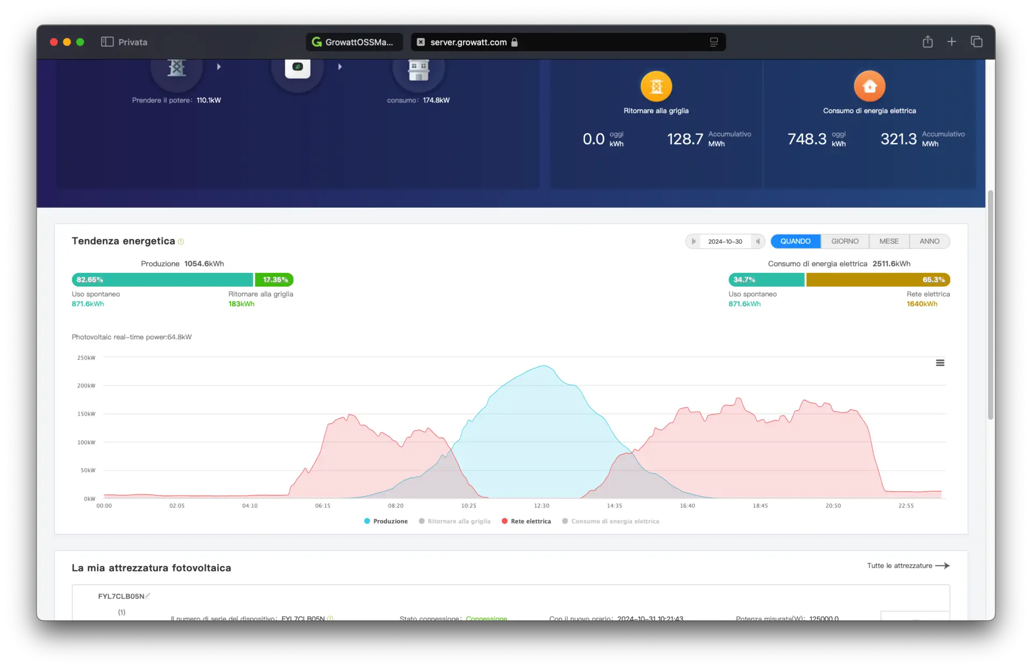Click the 183kWh value
The width and height of the screenshot is (1032, 669).
(241, 304)
